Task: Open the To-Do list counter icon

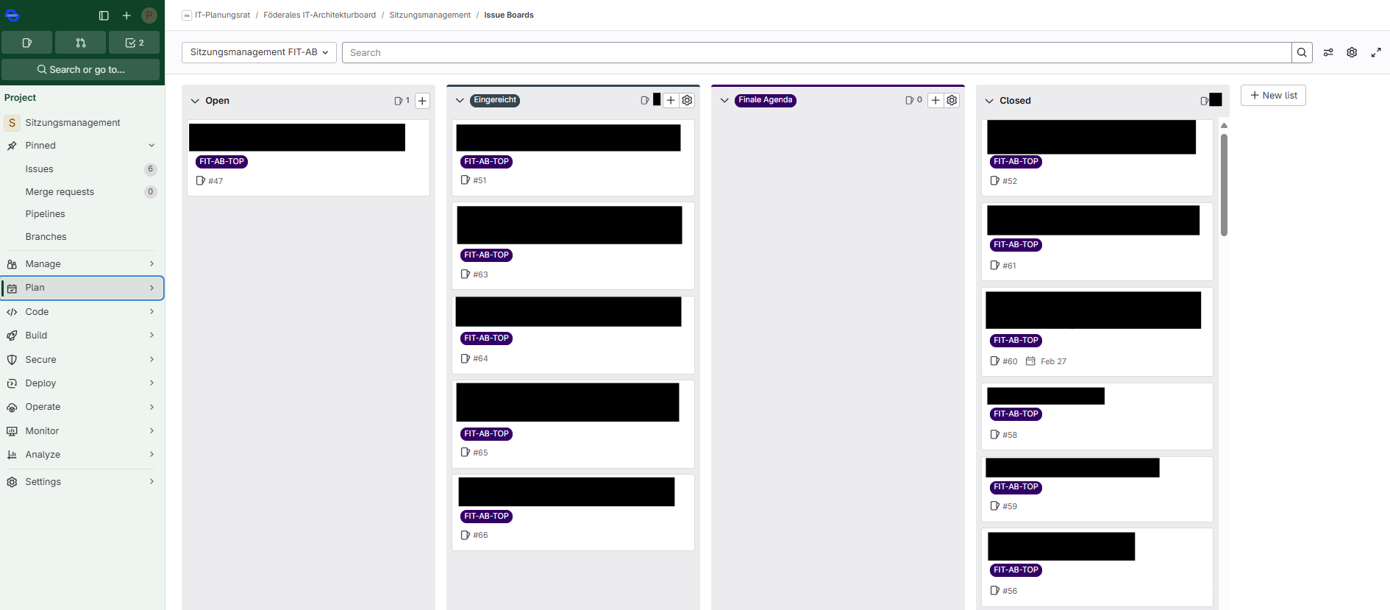Action: (135, 43)
